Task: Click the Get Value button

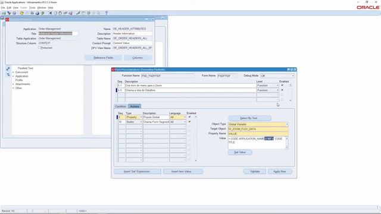Action: (x=240, y=152)
